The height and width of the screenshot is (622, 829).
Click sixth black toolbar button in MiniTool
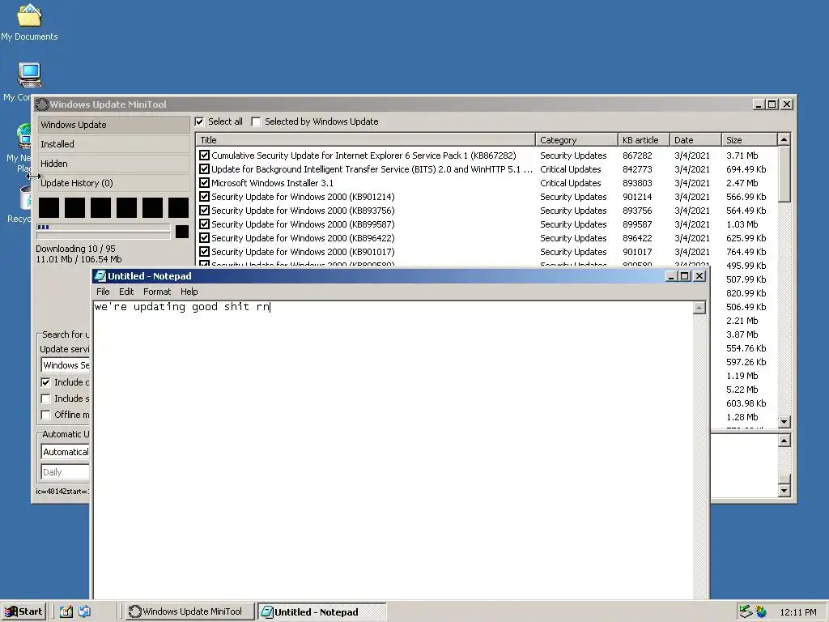pos(178,208)
